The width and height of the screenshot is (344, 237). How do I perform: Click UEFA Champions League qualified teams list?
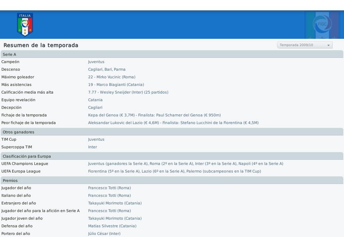click(x=186, y=164)
